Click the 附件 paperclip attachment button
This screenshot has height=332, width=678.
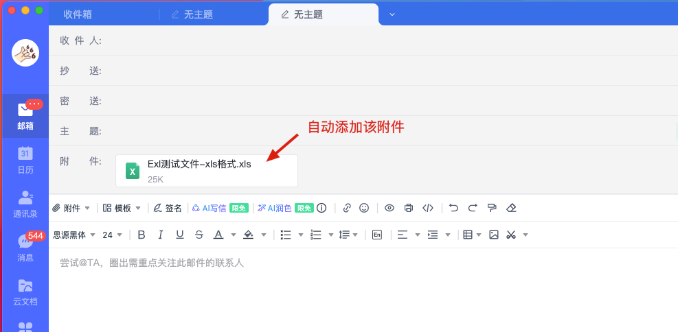point(66,208)
